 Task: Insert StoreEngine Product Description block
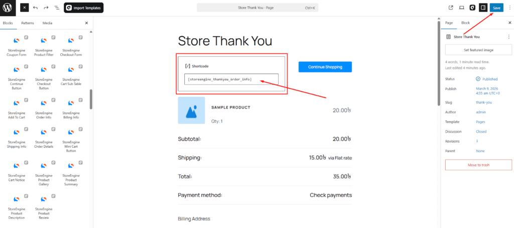click(x=17, y=207)
